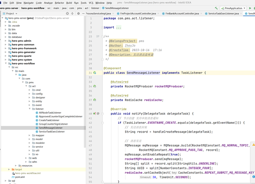Open the Refactor menu

(x=59, y=3)
